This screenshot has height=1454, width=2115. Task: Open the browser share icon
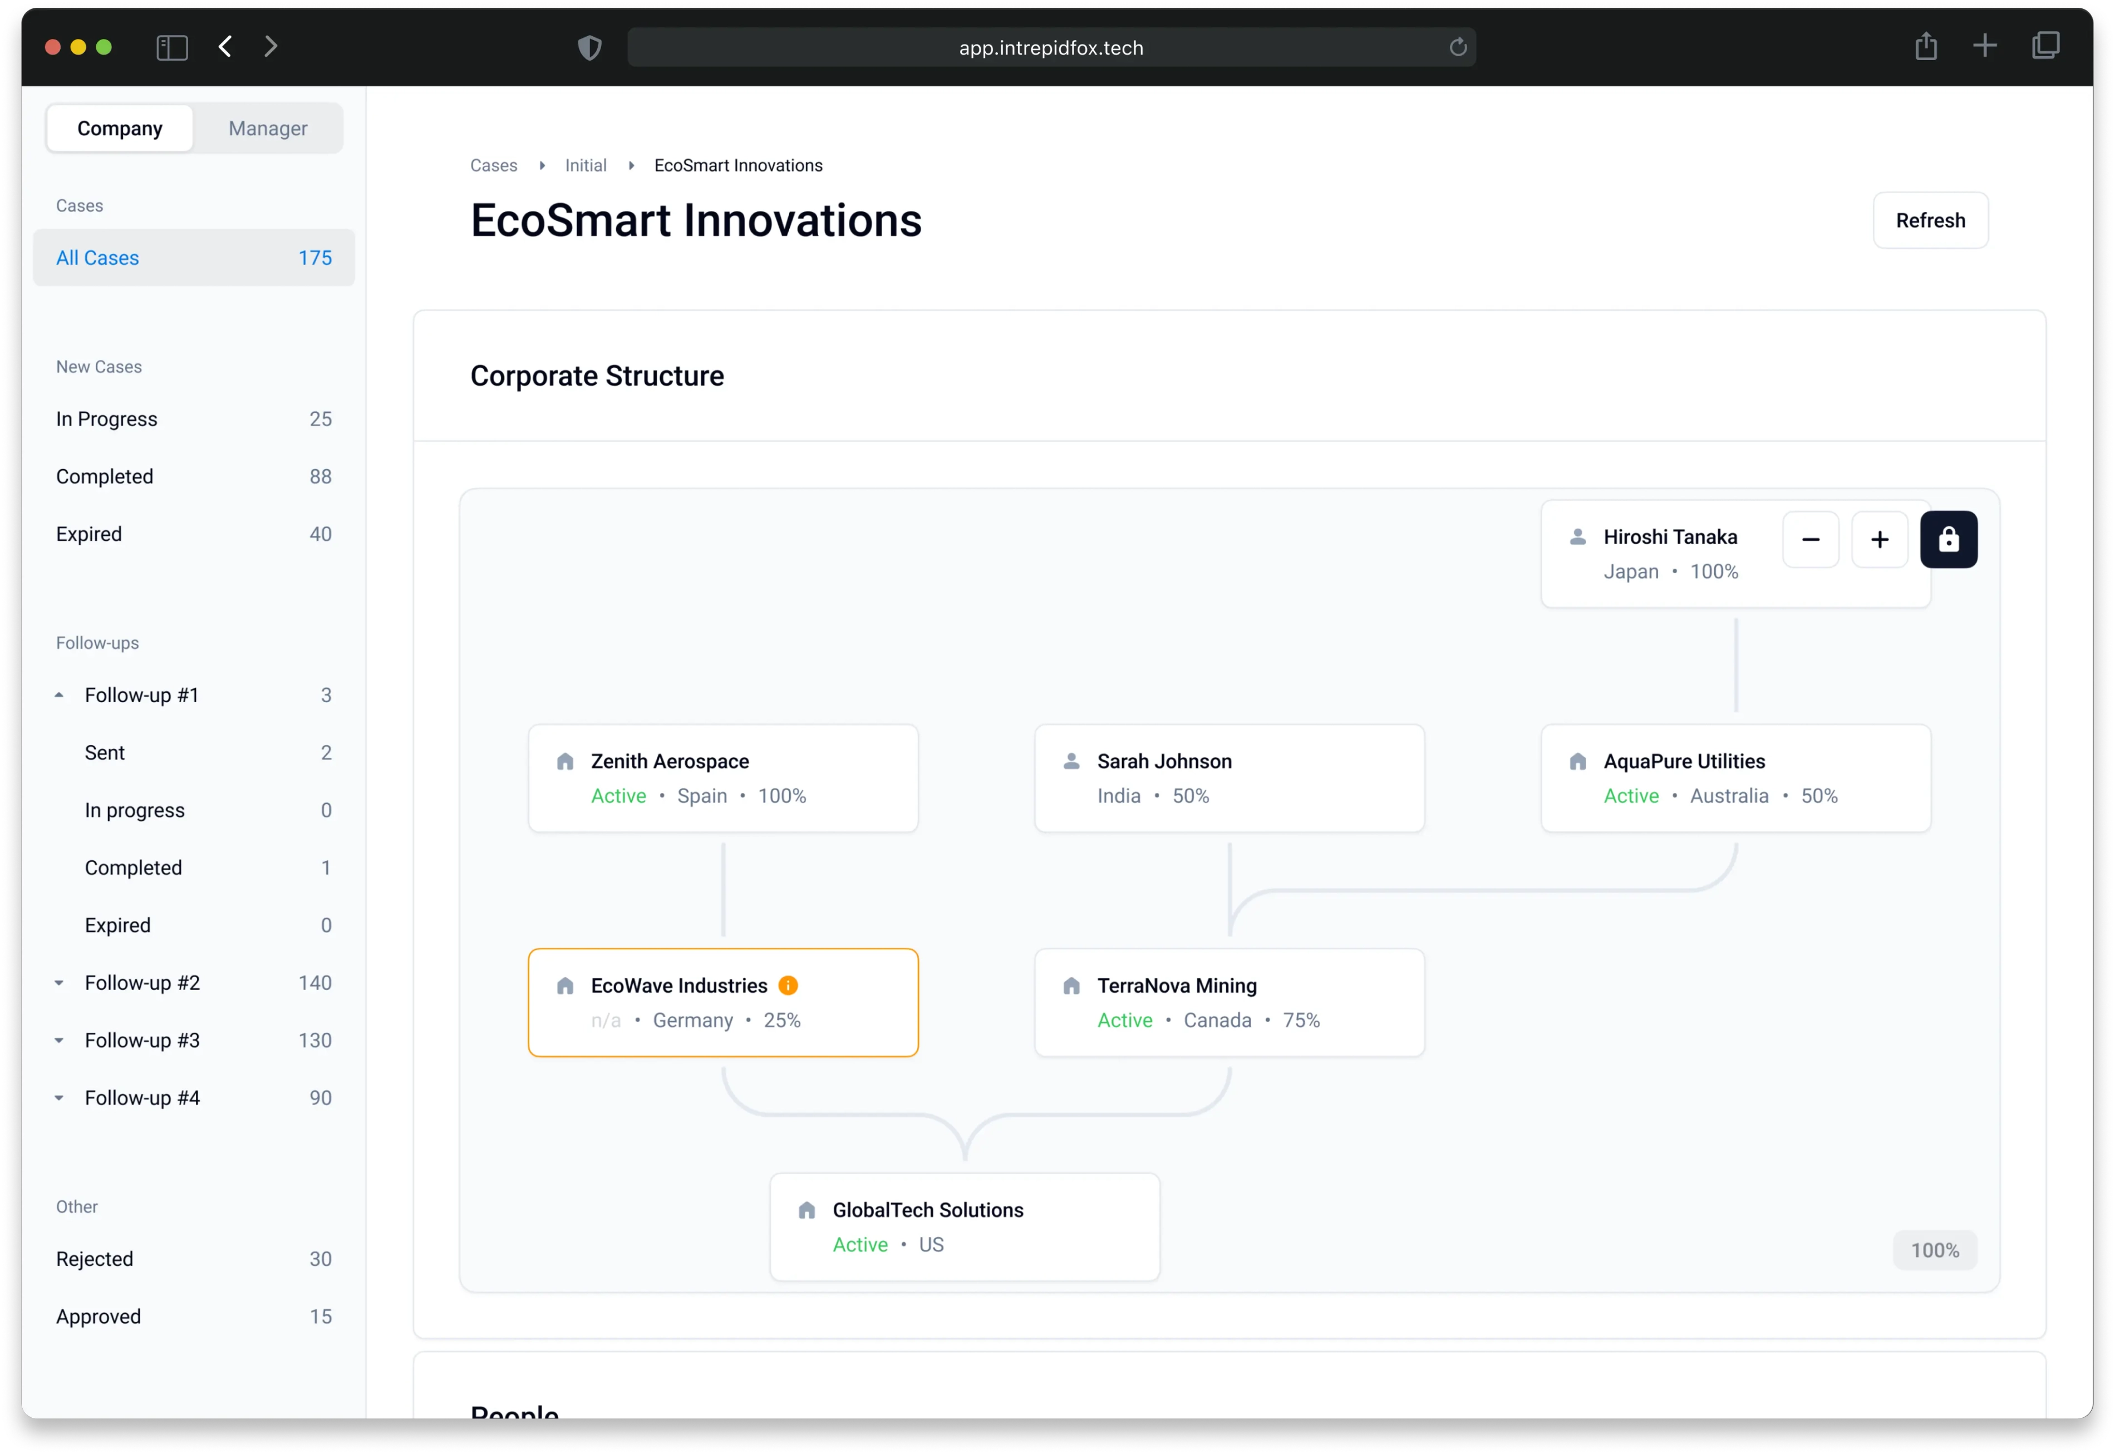1925,46
